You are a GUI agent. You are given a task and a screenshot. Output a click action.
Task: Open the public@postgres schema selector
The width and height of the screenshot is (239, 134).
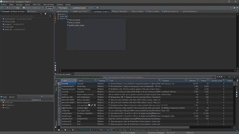pos(80,8)
